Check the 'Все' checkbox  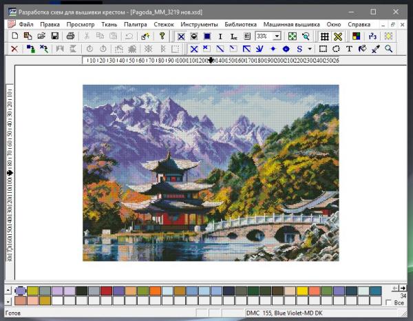[x=390, y=302]
